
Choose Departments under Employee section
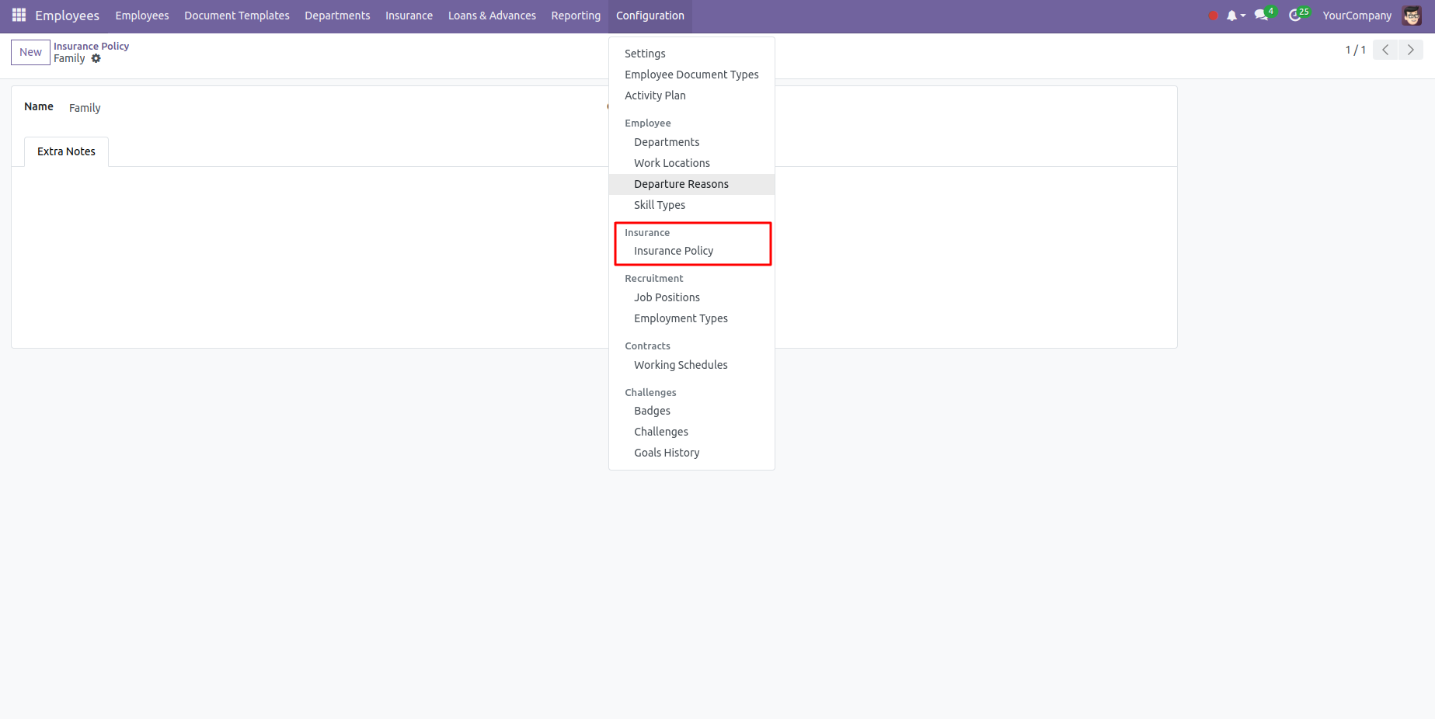[691, 142]
